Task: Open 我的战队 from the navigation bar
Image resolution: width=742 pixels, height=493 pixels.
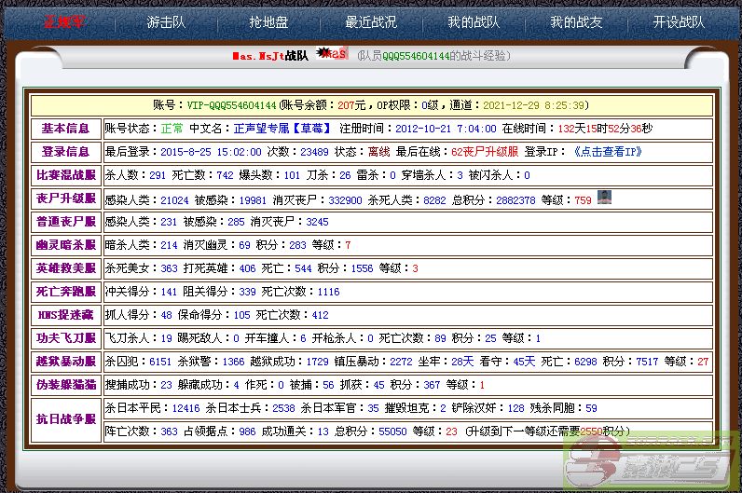Action: (473, 22)
